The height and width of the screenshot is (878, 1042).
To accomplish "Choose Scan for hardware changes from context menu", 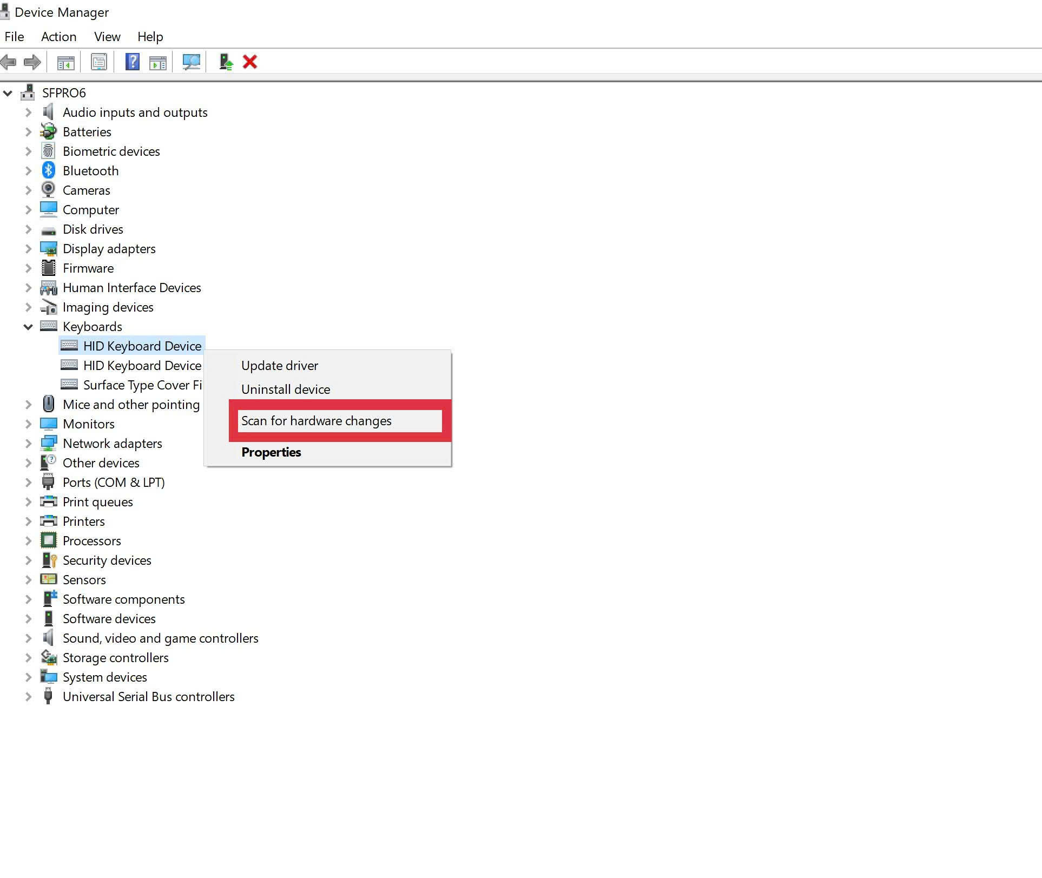I will click(316, 420).
